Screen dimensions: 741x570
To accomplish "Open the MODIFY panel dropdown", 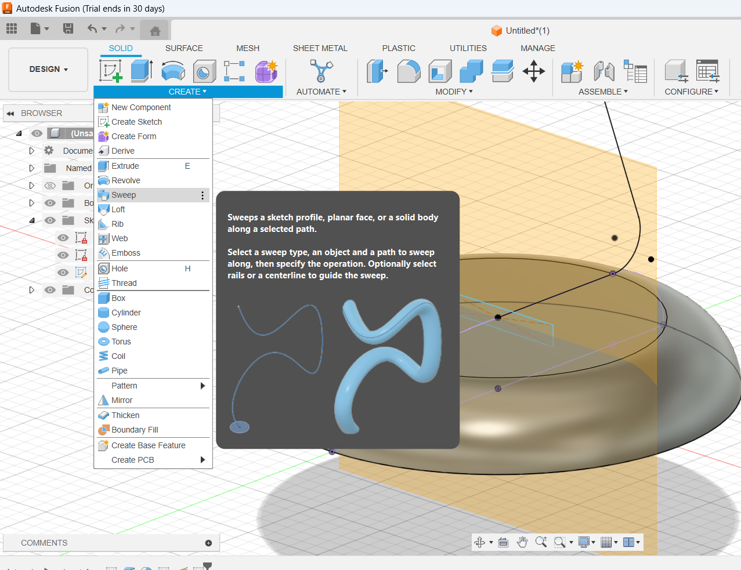I will click(x=454, y=92).
